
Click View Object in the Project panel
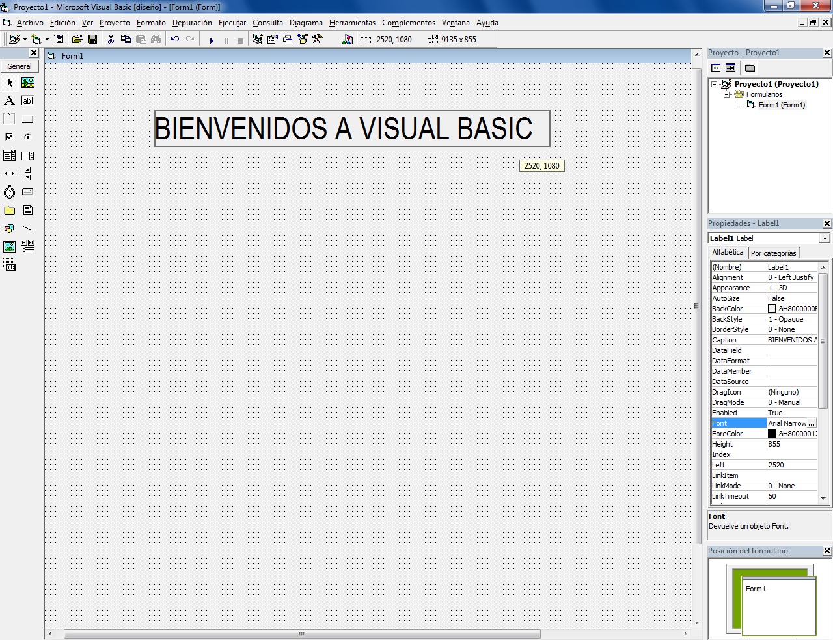(731, 68)
